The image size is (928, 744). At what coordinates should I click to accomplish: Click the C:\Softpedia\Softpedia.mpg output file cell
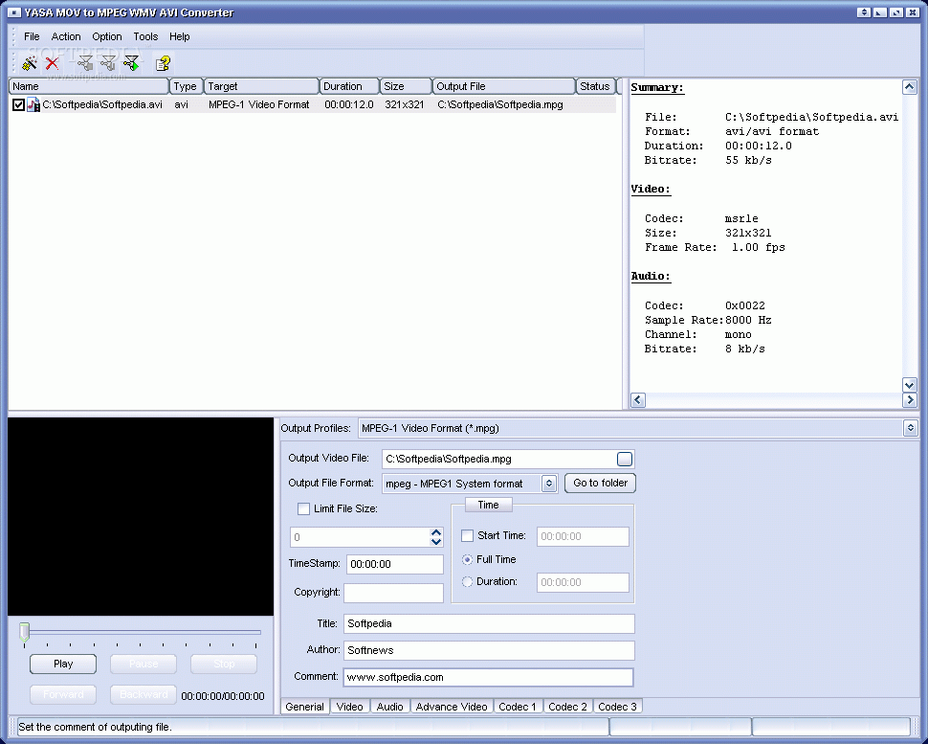500,104
